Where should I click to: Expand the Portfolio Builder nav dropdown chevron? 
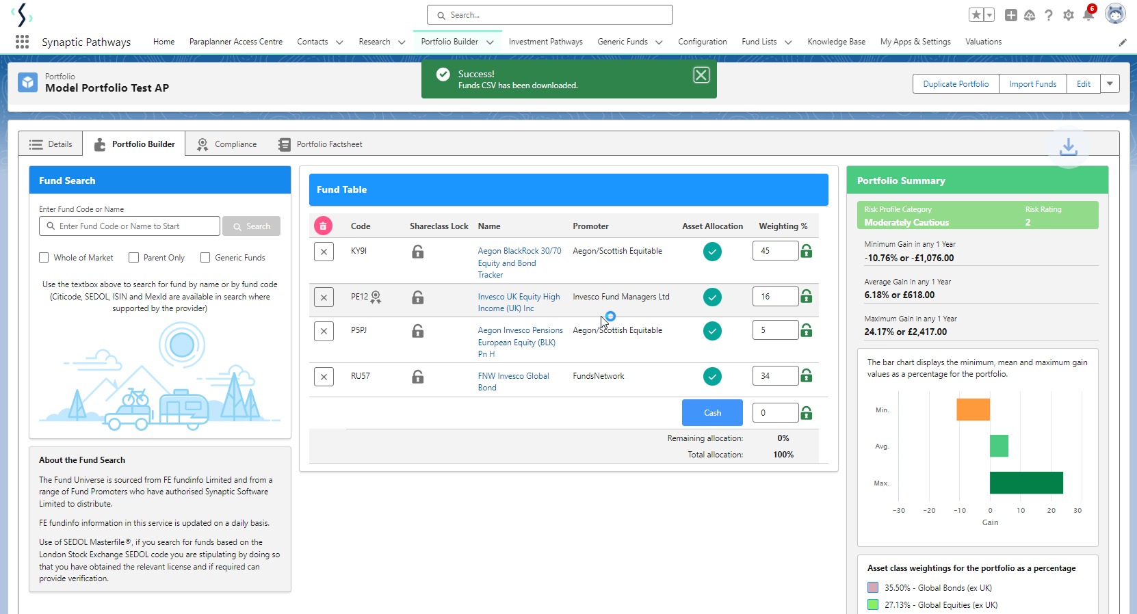[x=490, y=42]
